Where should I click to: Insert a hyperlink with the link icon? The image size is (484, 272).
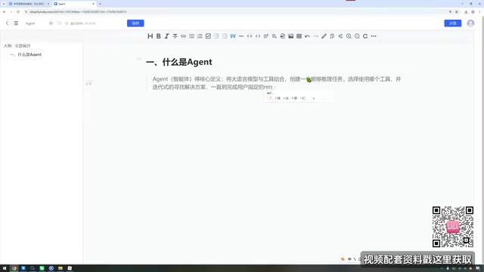[x=183, y=36]
